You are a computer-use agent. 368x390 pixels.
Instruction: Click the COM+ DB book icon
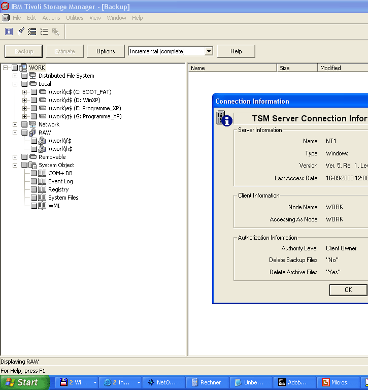[x=42, y=173]
